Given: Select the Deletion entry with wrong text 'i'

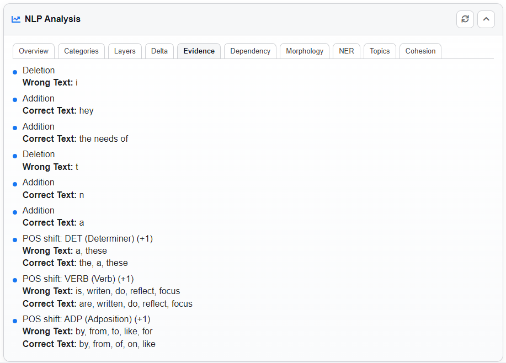Looking at the screenshot, I should click(x=39, y=71).
